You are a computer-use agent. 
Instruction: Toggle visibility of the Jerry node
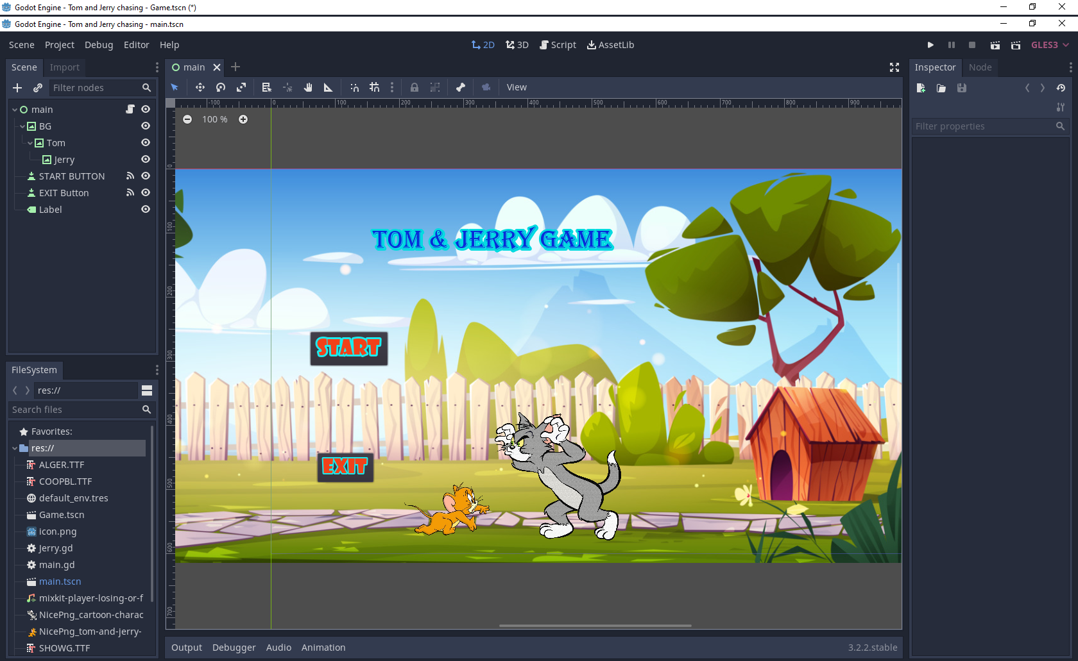point(146,159)
